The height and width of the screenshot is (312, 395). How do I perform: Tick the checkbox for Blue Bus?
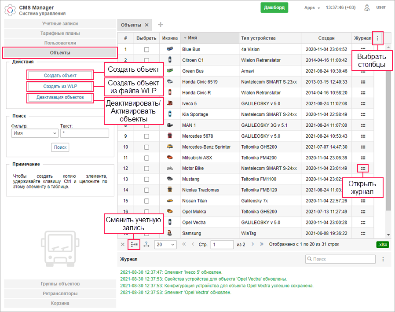(x=146, y=50)
